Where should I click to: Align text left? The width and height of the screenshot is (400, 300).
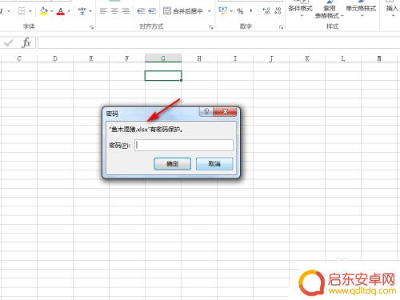tap(103, 11)
